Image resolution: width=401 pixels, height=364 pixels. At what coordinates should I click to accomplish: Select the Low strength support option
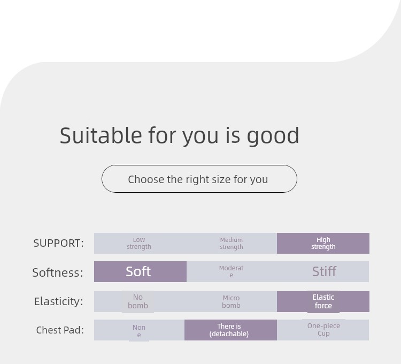pos(139,243)
